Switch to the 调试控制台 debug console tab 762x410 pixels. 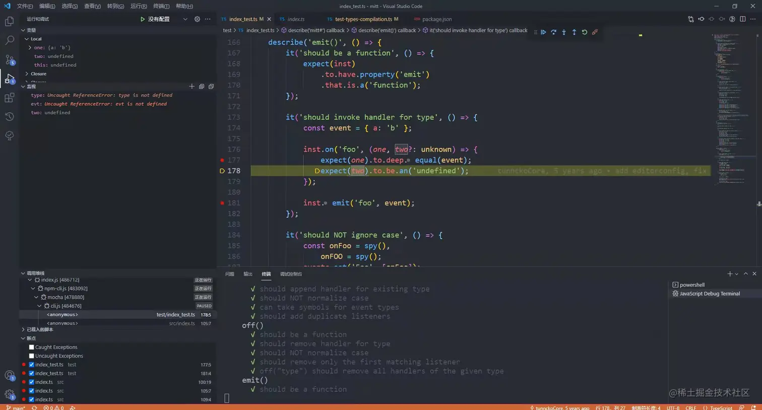click(x=291, y=274)
